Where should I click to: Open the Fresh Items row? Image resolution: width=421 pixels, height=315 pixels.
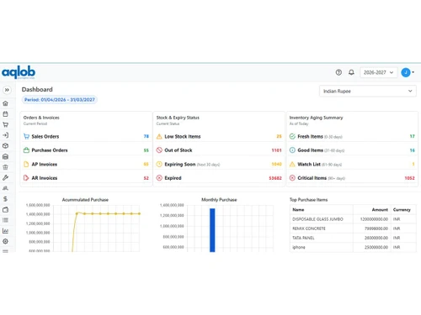click(x=352, y=136)
